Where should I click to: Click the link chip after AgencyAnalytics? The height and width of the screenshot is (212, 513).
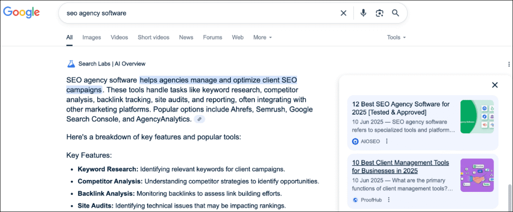tap(199, 119)
